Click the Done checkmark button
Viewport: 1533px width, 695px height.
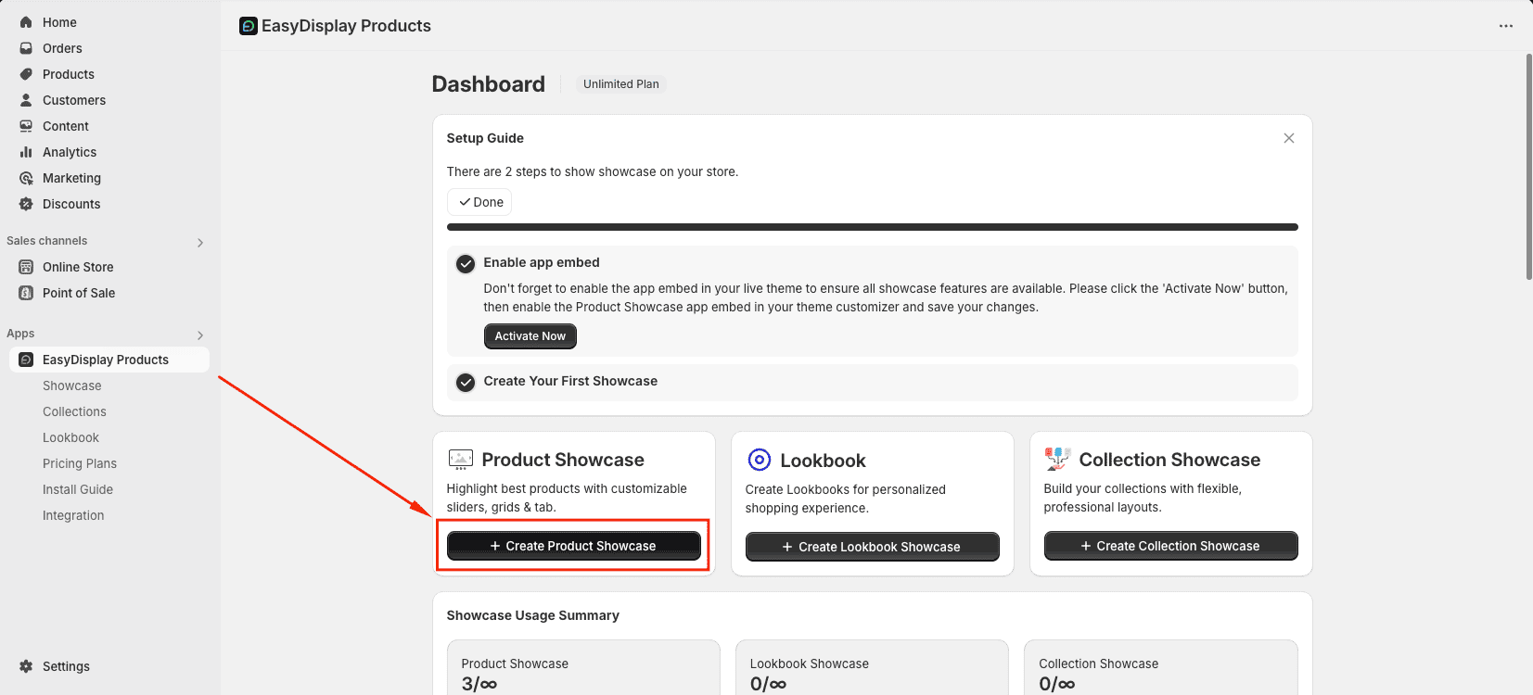[479, 202]
